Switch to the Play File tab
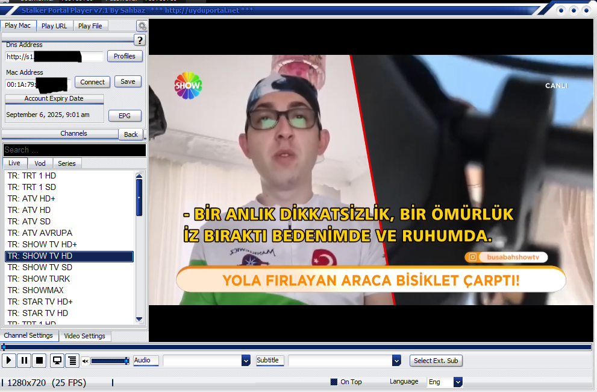Viewport: 597px width, 392px height. tap(90, 26)
